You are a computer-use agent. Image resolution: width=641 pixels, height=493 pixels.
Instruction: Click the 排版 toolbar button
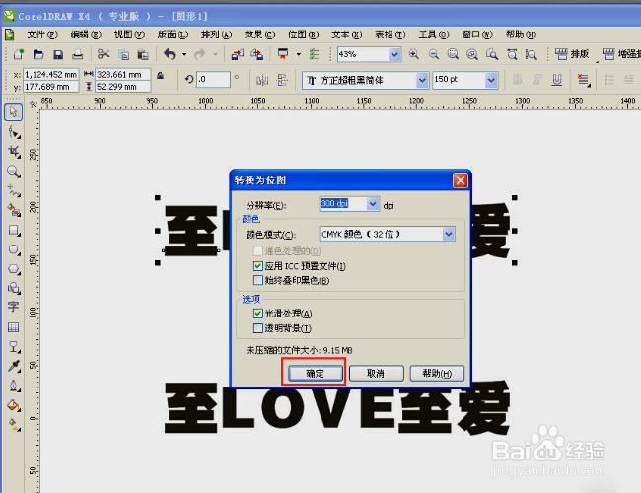click(572, 54)
